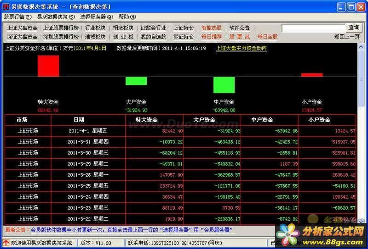Click the scroll up arrow
The height and width of the screenshot is (249, 368).
(x=361, y=47)
